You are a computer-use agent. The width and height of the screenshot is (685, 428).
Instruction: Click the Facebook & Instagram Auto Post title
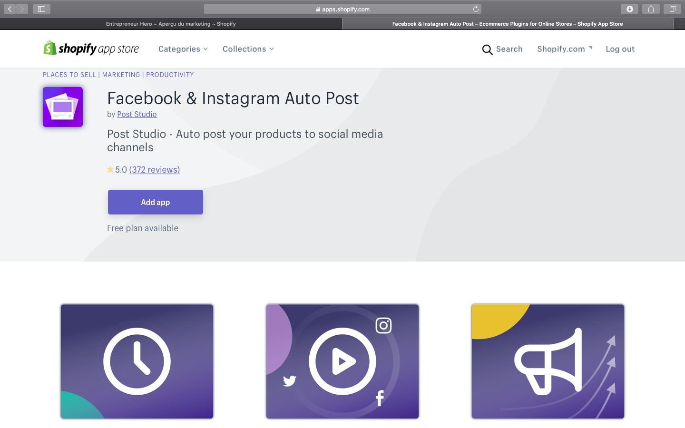[233, 98]
